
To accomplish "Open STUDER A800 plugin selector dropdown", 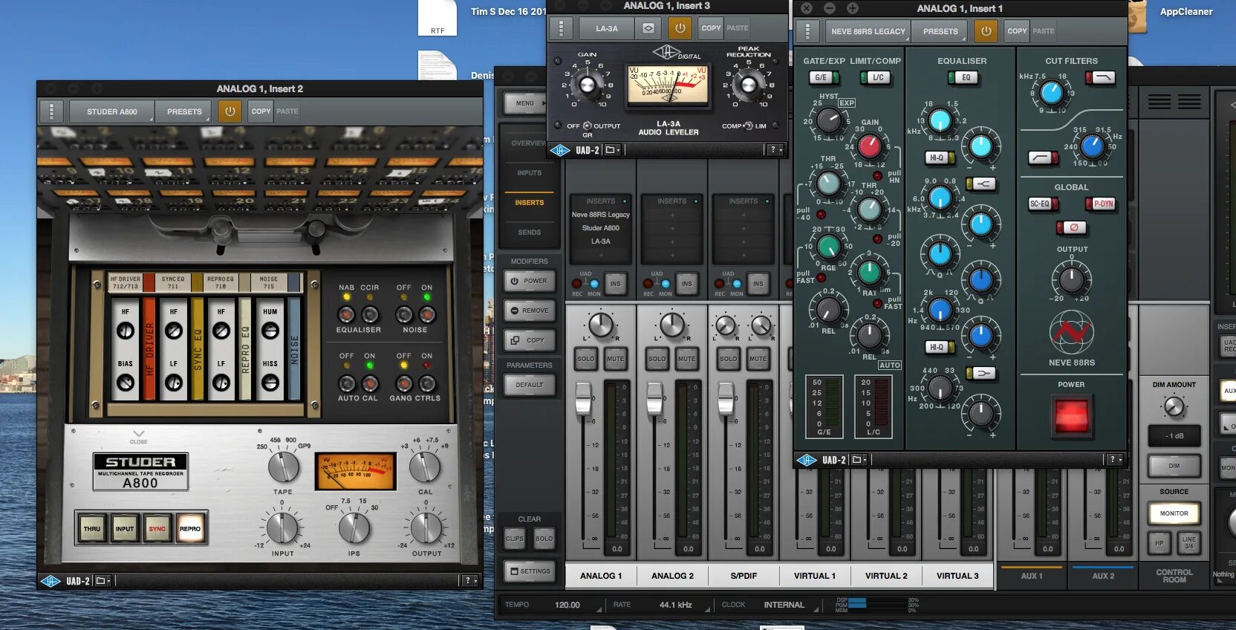I will coord(112,111).
